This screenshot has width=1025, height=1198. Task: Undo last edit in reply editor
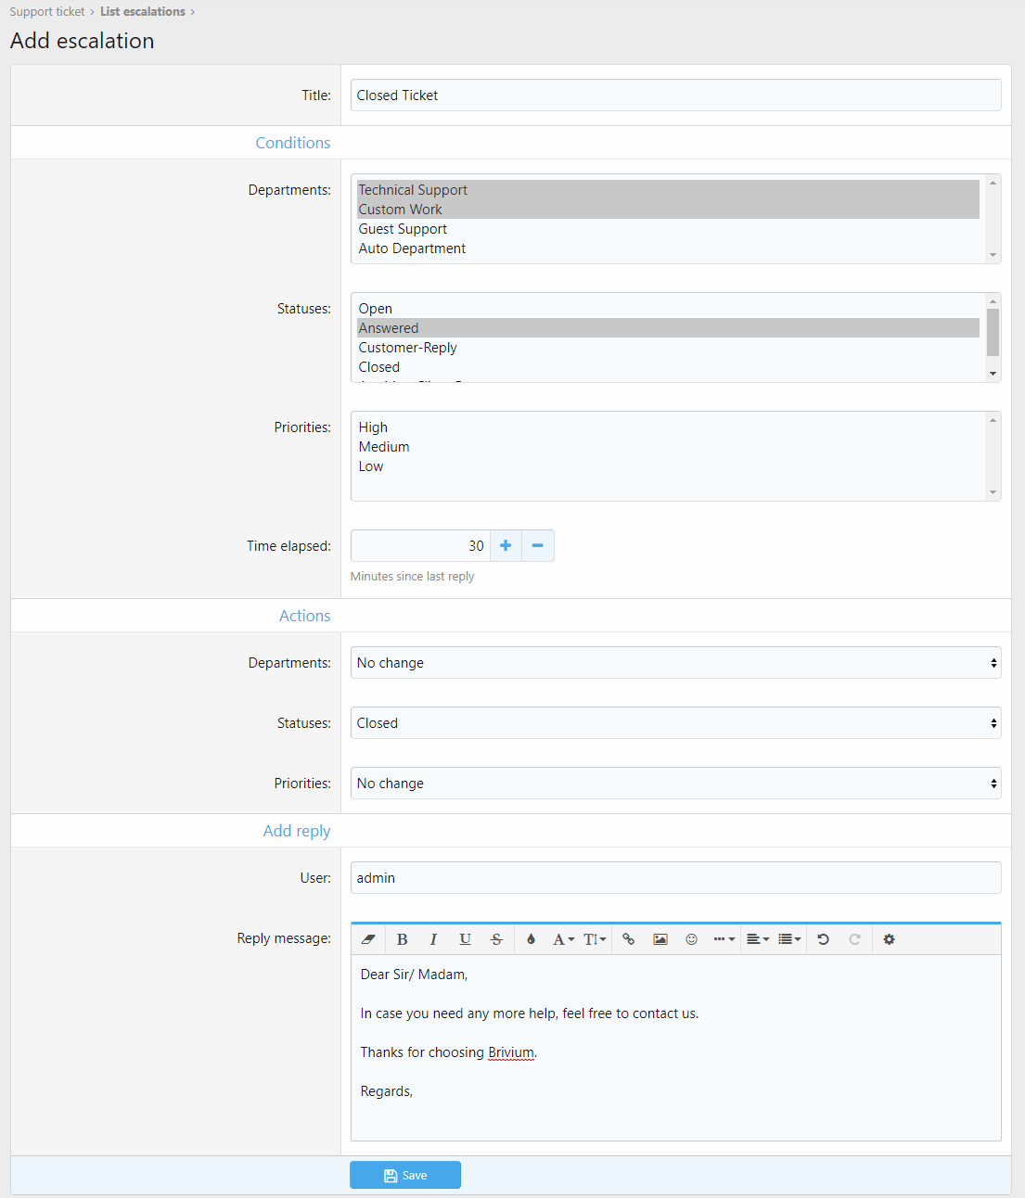point(823,939)
